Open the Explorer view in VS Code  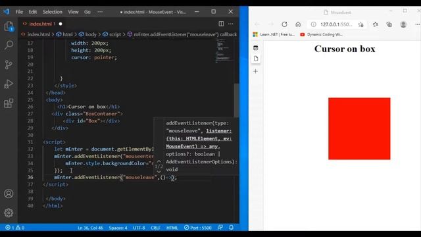point(9,26)
